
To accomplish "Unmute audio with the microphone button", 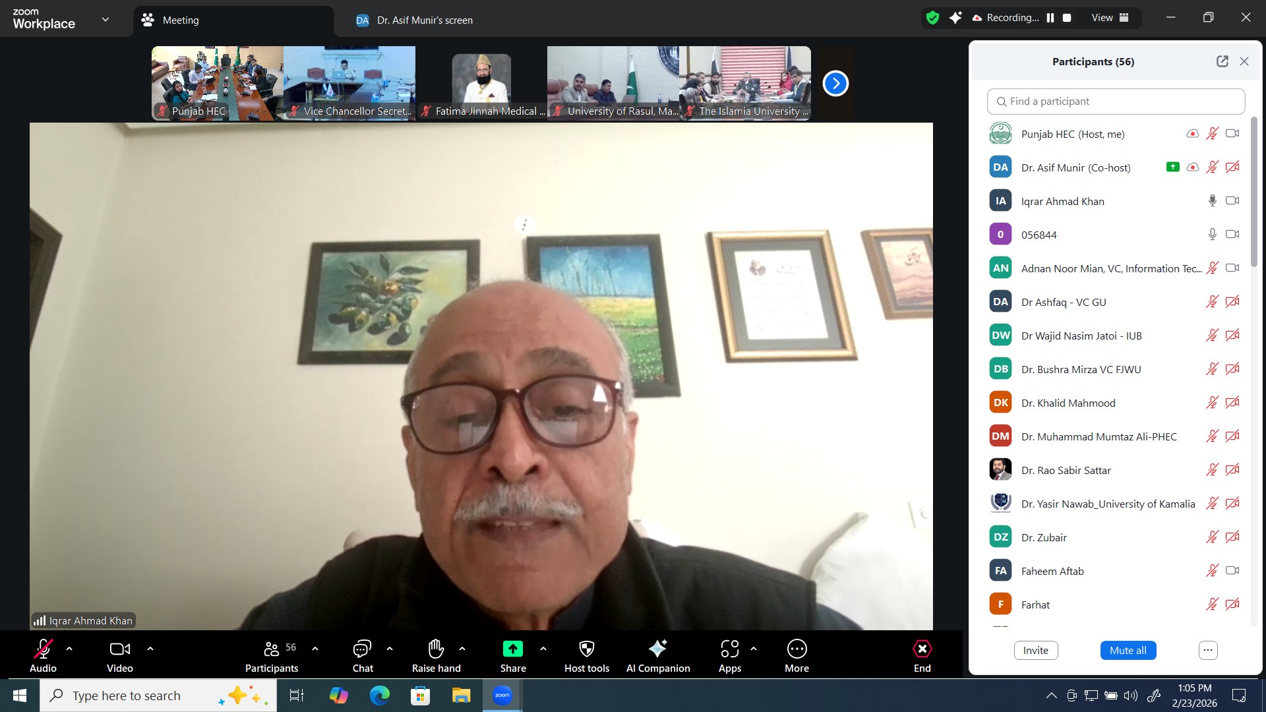I will point(43,649).
